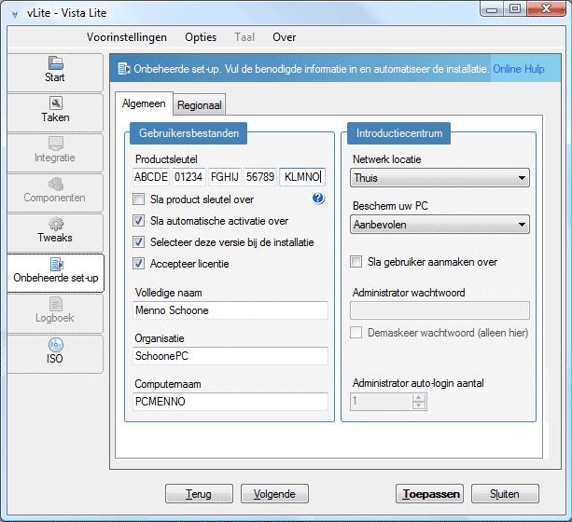Click the Volledige naam field

(230, 310)
